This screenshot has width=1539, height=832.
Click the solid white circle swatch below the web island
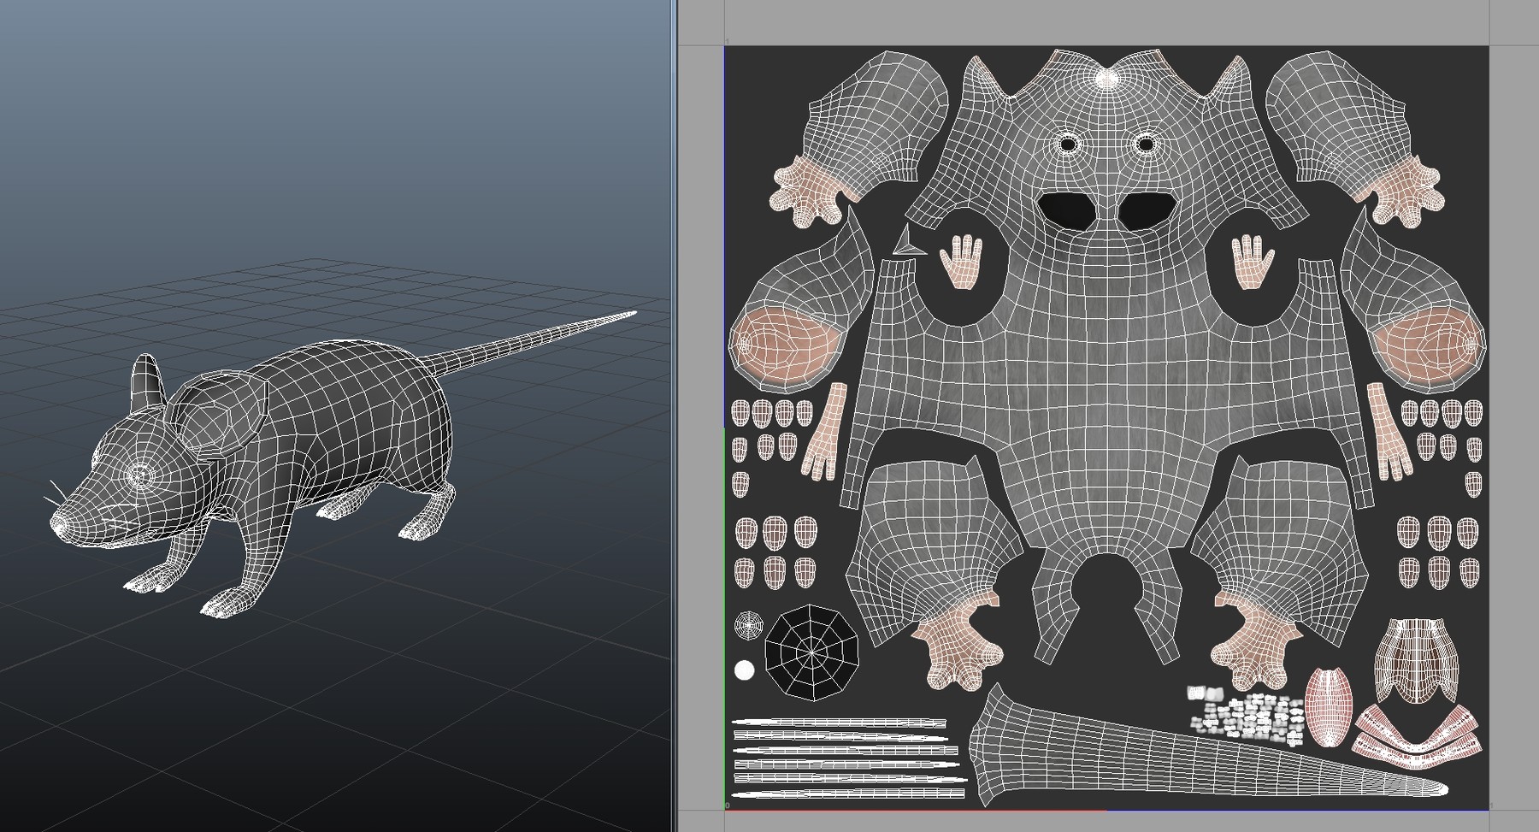(x=743, y=670)
